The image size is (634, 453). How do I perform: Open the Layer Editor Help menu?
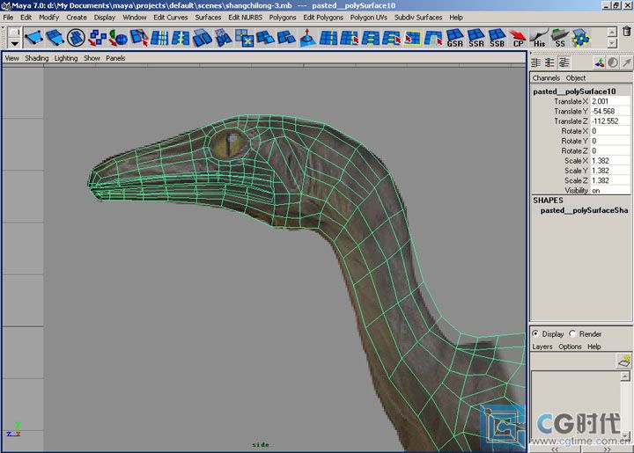(x=594, y=347)
